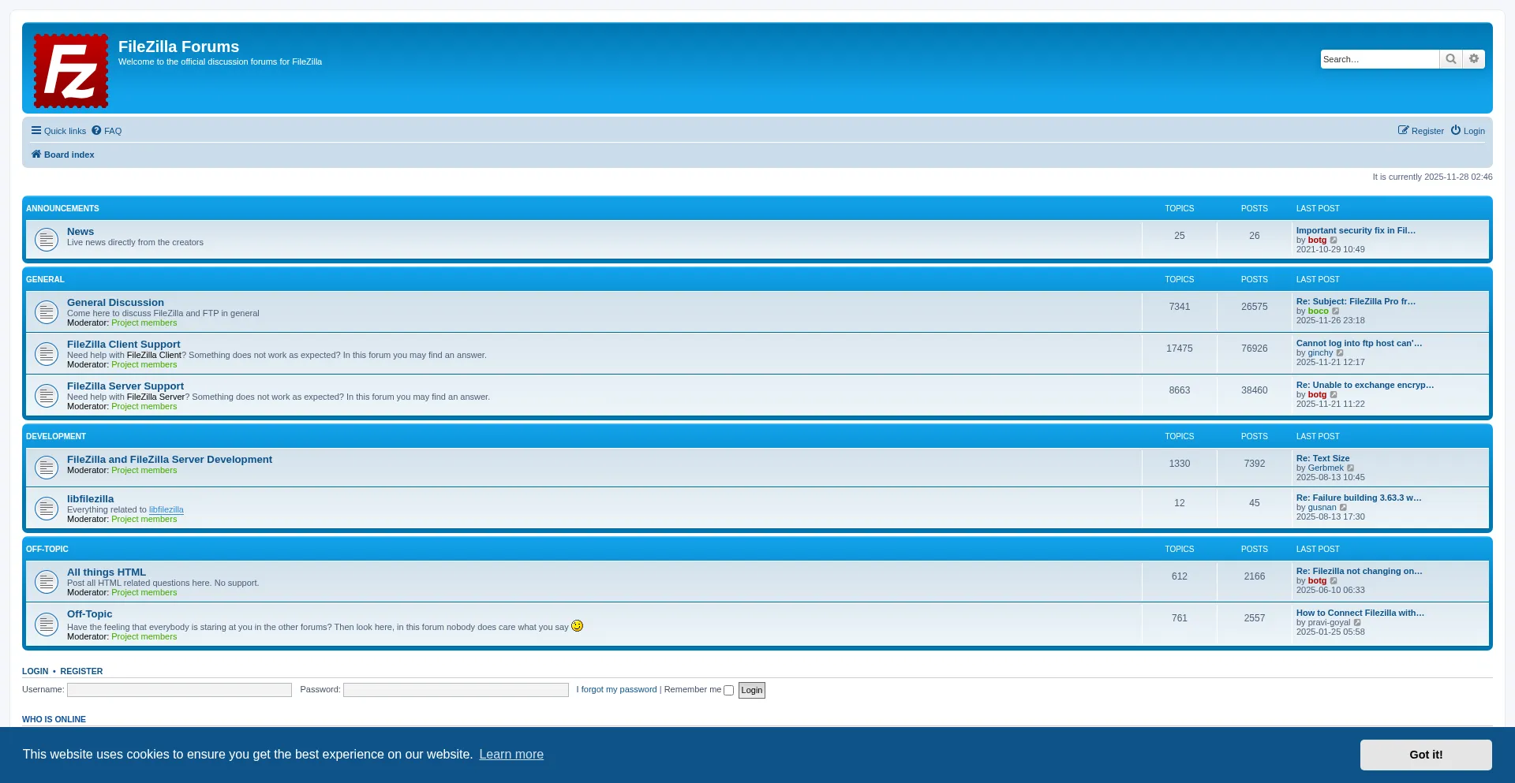Image resolution: width=1515 pixels, height=783 pixels.
Task: View latest post icon in News row
Action: (1334, 240)
